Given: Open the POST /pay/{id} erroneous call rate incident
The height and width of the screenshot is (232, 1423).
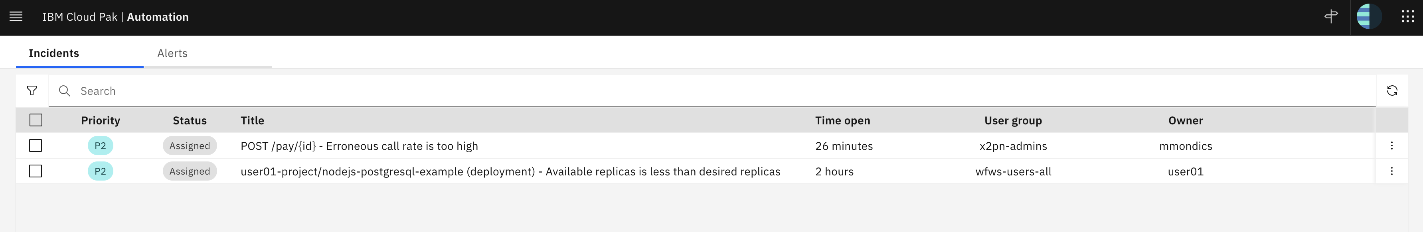Looking at the screenshot, I should [359, 146].
